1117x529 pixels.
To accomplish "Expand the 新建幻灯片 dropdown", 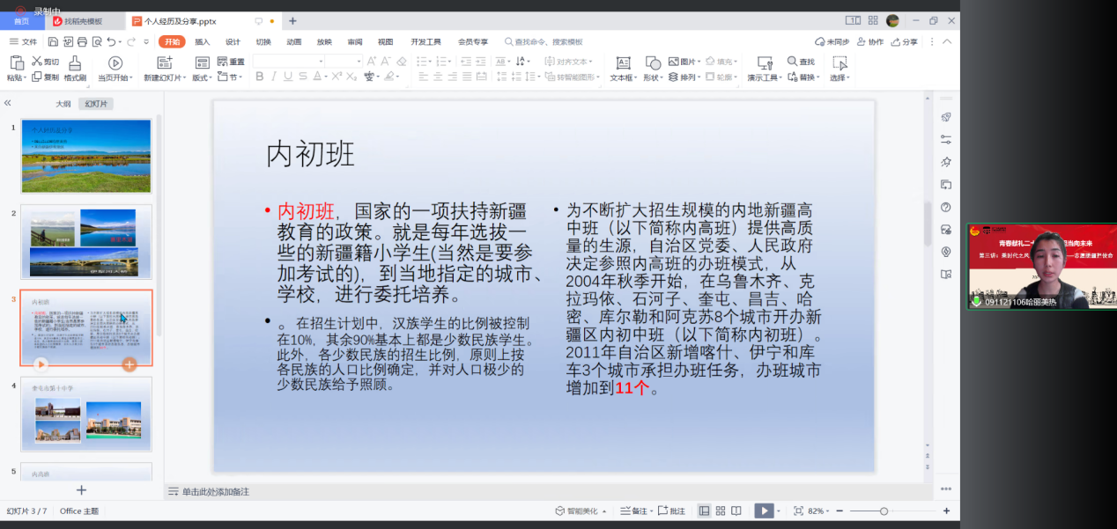I will click(184, 77).
